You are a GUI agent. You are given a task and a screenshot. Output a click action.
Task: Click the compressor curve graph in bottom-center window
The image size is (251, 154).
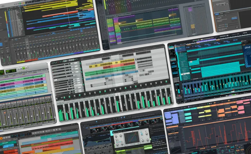(132, 137)
